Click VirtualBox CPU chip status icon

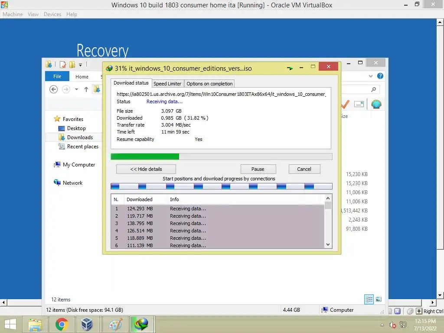[x=397, y=311]
